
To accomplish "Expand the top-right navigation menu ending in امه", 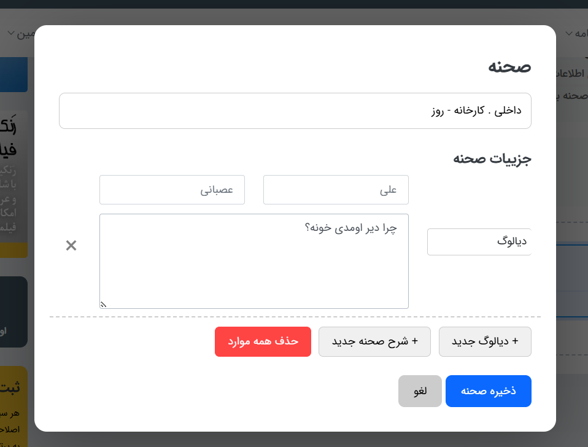I will click(x=578, y=33).
